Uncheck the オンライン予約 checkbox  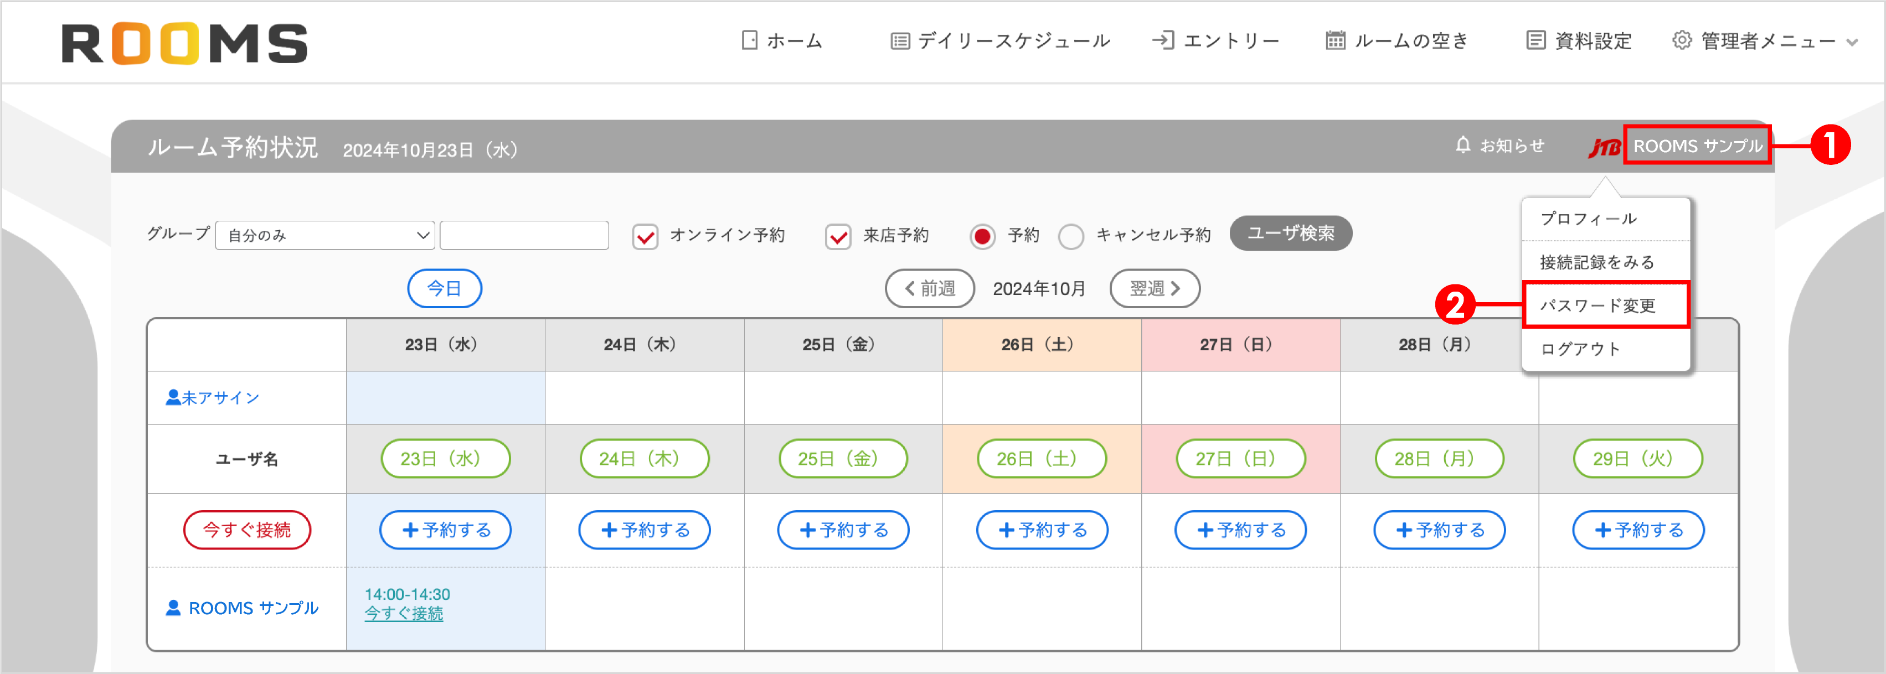tap(645, 236)
